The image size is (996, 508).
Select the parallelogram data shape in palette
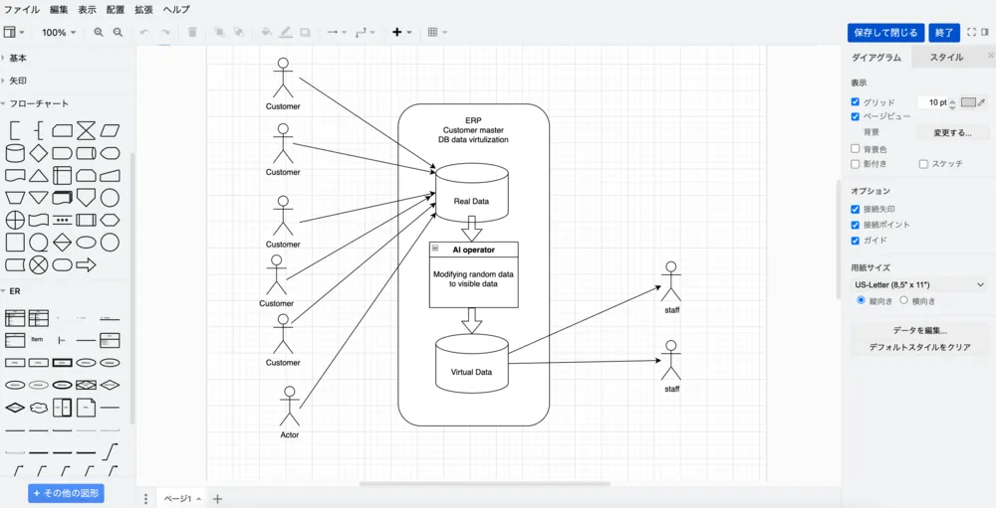point(110,131)
